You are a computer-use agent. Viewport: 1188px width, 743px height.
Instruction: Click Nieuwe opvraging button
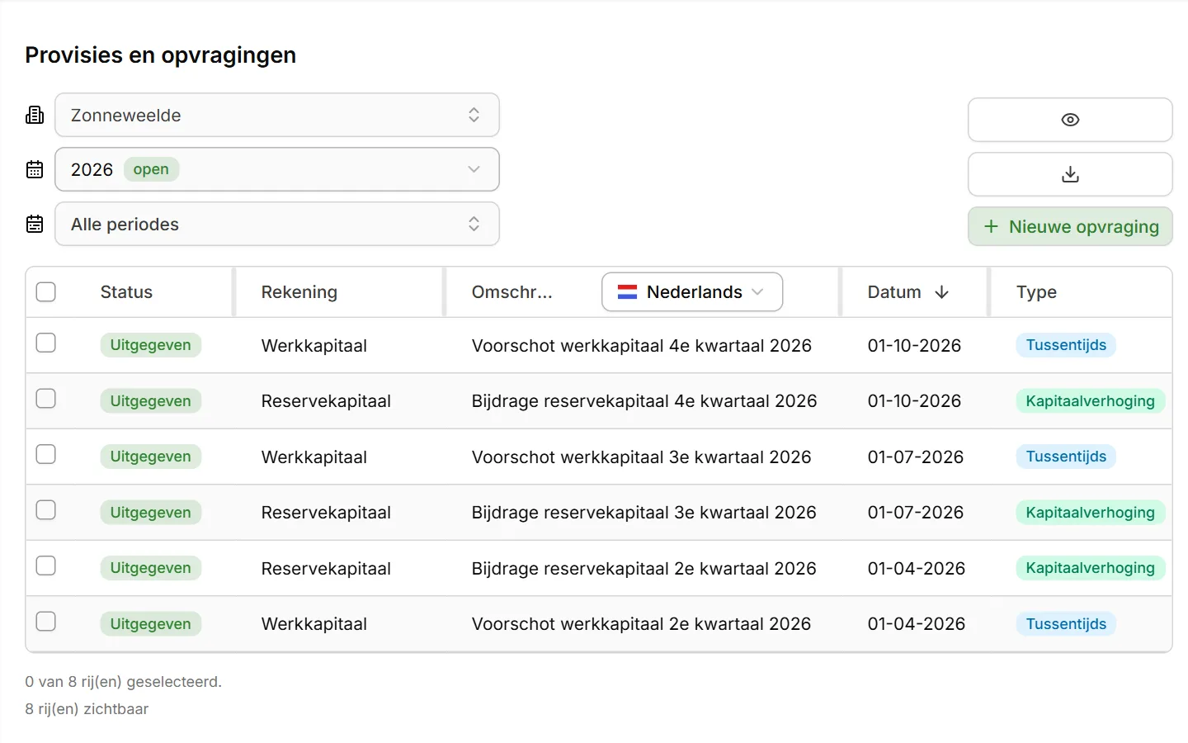tap(1070, 226)
